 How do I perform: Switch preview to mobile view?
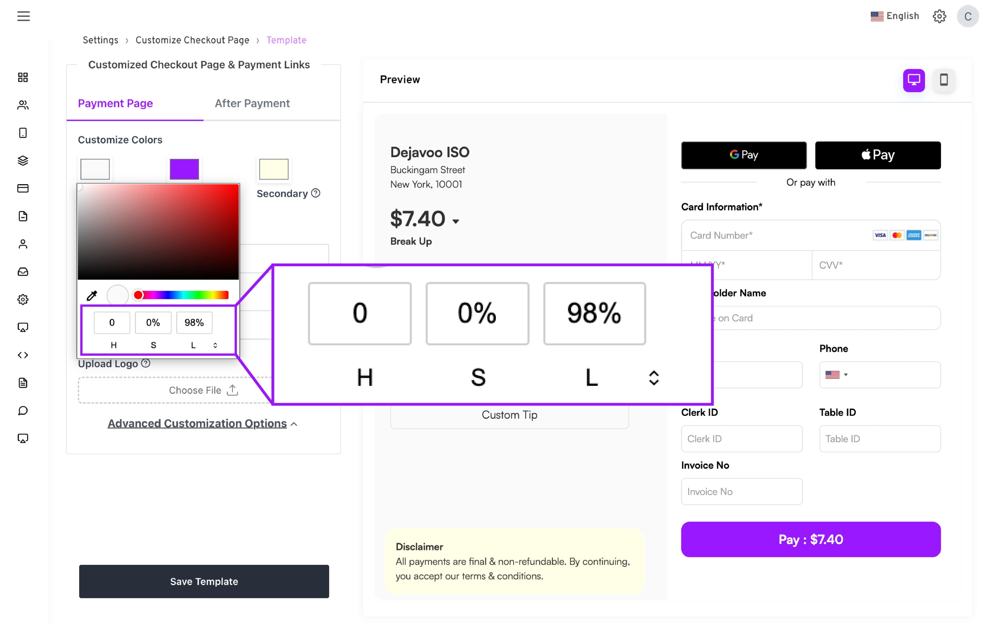coord(943,80)
